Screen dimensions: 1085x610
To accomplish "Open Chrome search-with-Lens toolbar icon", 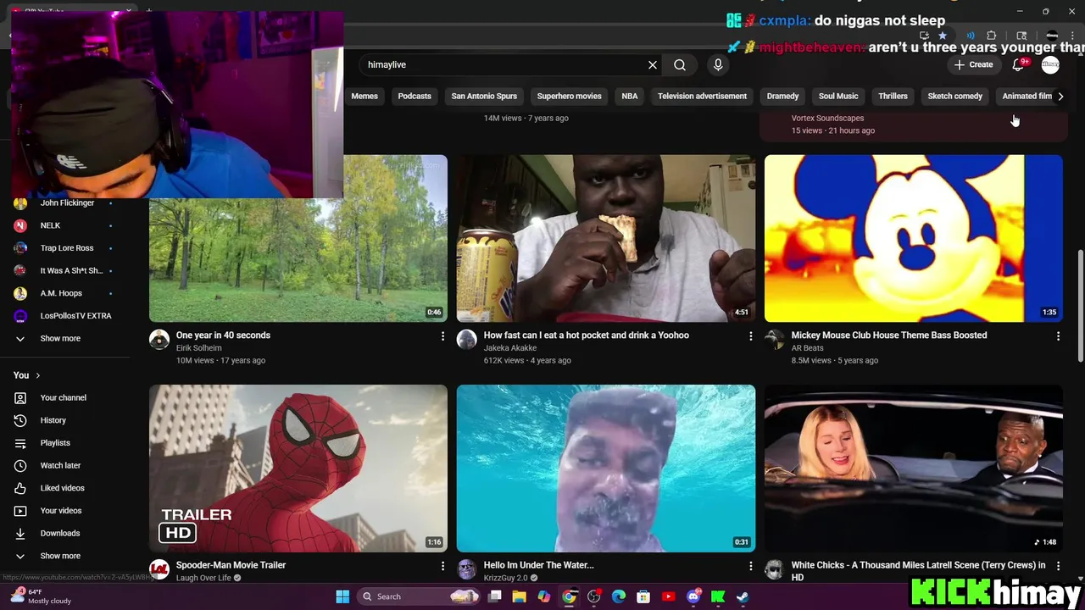I will pos(1021,36).
